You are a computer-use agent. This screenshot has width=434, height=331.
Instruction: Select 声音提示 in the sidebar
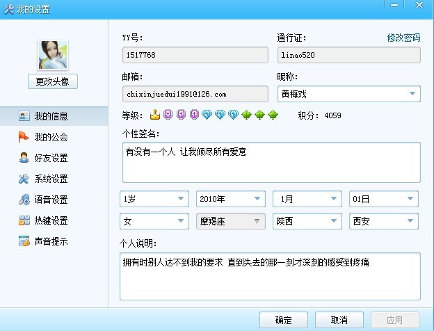tap(54, 241)
